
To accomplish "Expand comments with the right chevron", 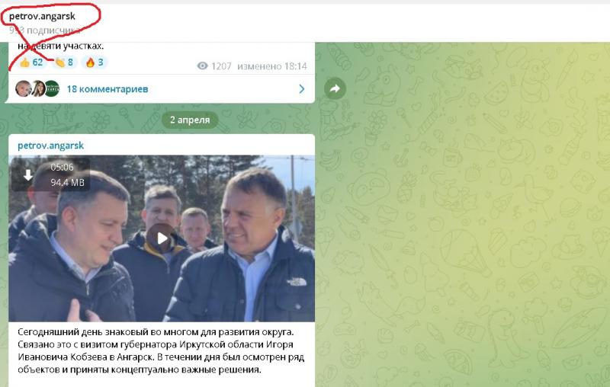I will pos(302,89).
